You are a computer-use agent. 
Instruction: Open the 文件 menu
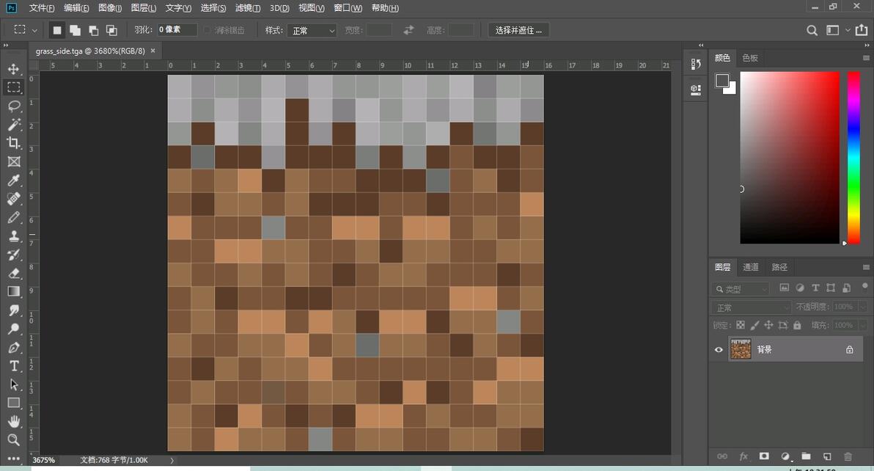(42, 8)
